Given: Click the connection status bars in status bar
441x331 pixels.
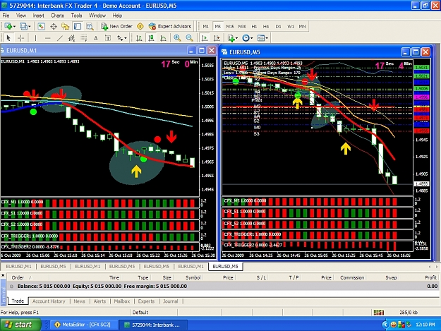Looking at the screenshot, I should click(379, 312).
